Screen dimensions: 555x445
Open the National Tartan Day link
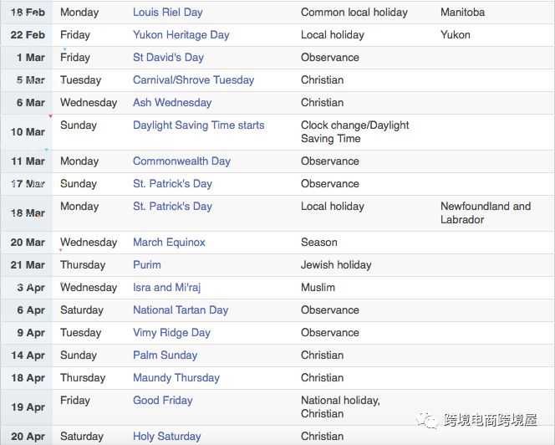pyautogui.click(x=181, y=310)
